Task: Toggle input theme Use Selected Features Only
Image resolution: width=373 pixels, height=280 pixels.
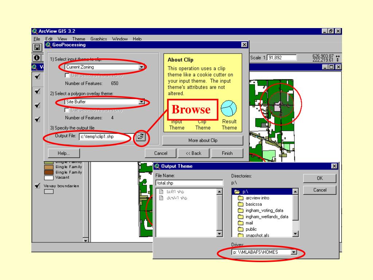Action: click(x=67, y=75)
